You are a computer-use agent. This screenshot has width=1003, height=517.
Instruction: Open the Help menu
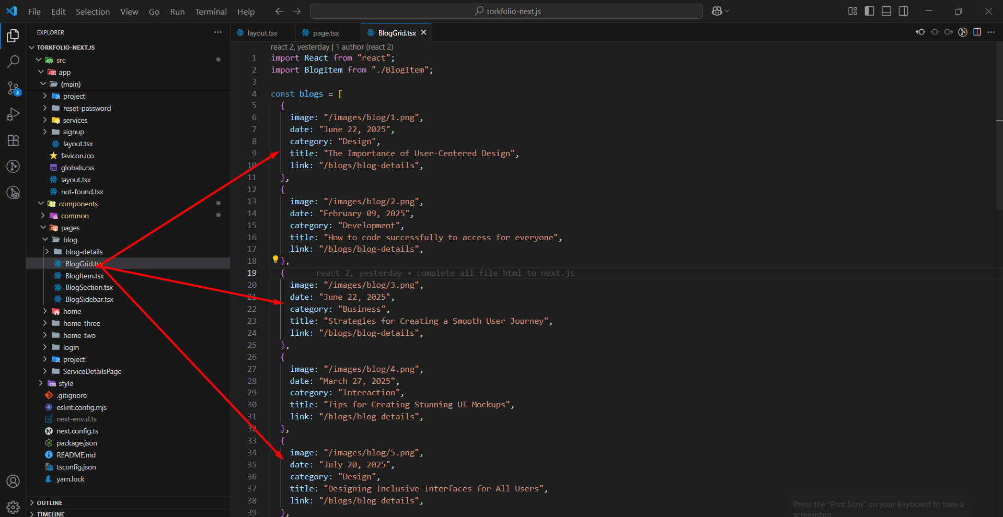(246, 11)
